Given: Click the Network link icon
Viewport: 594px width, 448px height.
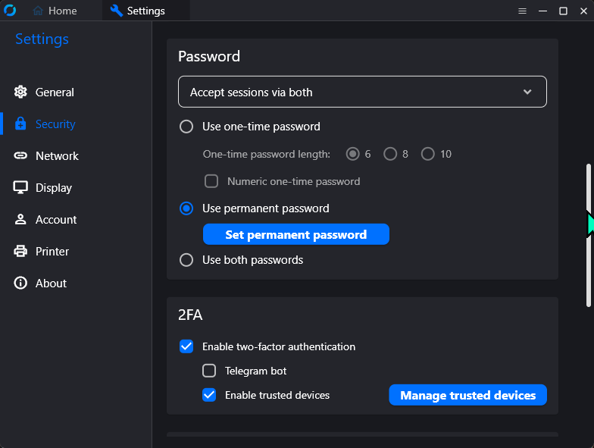Looking at the screenshot, I should [20, 155].
